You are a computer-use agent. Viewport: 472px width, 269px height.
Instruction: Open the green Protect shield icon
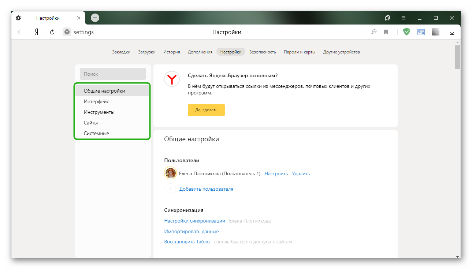pos(406,32)
